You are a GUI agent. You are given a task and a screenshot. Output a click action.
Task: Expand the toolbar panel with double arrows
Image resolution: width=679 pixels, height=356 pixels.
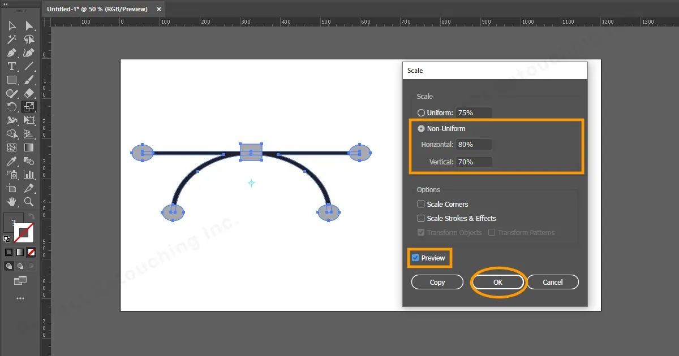pos(6,4)
